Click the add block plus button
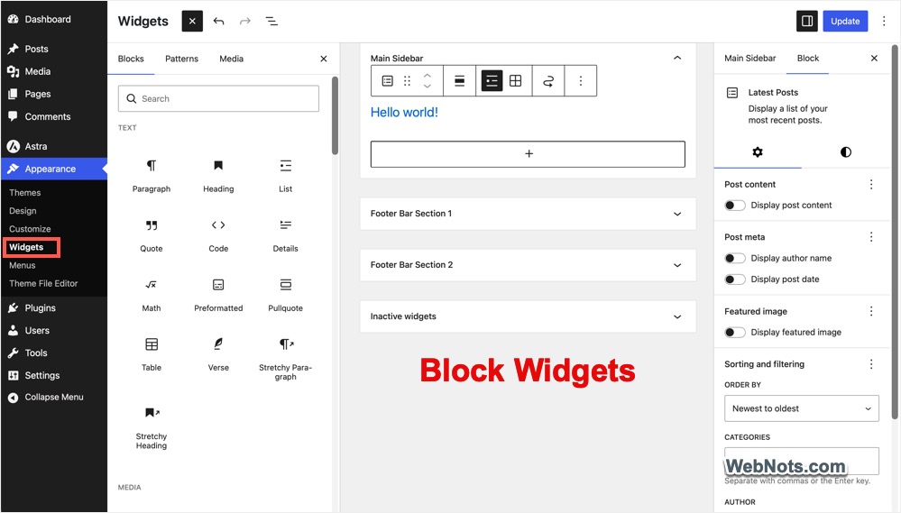The image size is (901, 513). tap(528, 154)
